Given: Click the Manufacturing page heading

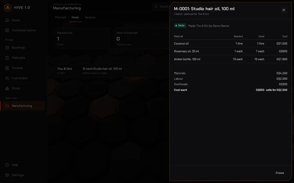Looking at the screenshot, I should pos(67,8).
